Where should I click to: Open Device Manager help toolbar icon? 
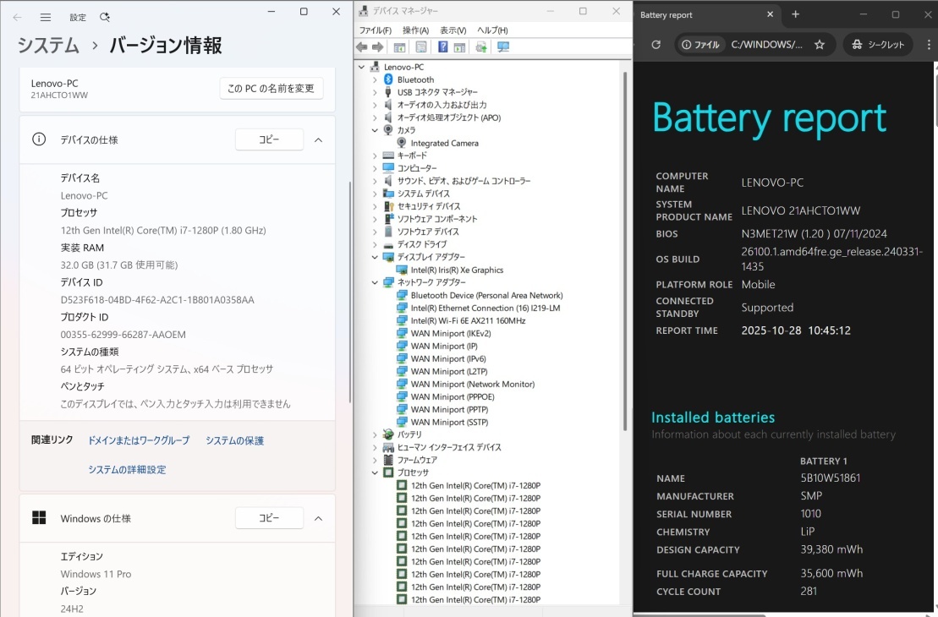click(x=442, y=47)
